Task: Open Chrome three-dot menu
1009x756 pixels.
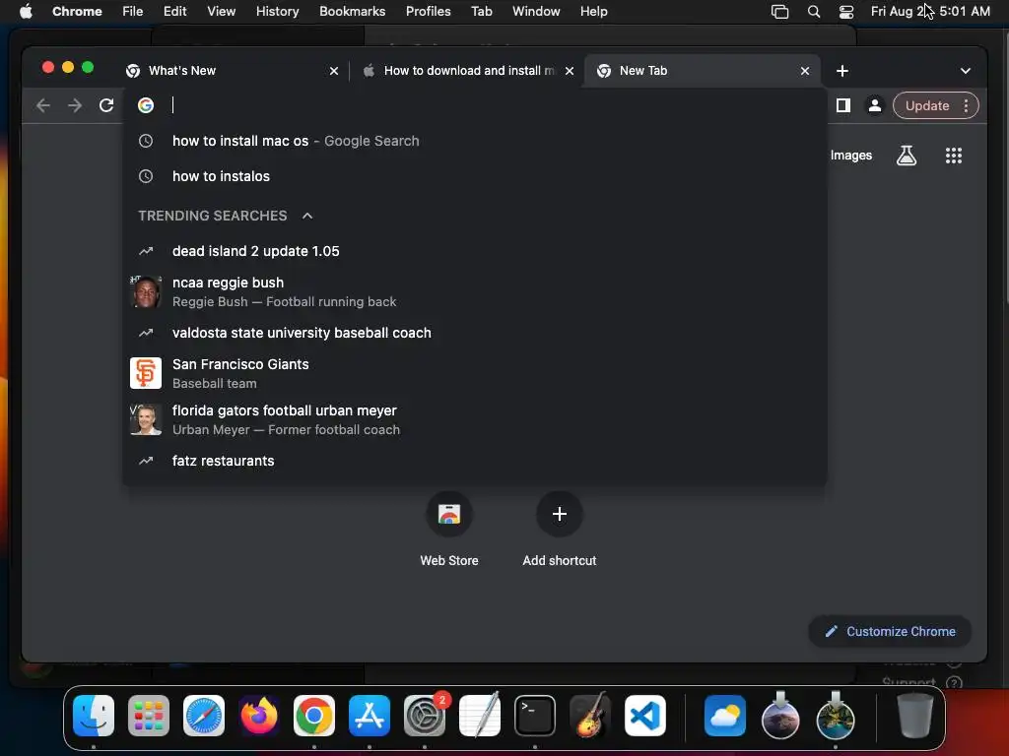Action: 966,105
